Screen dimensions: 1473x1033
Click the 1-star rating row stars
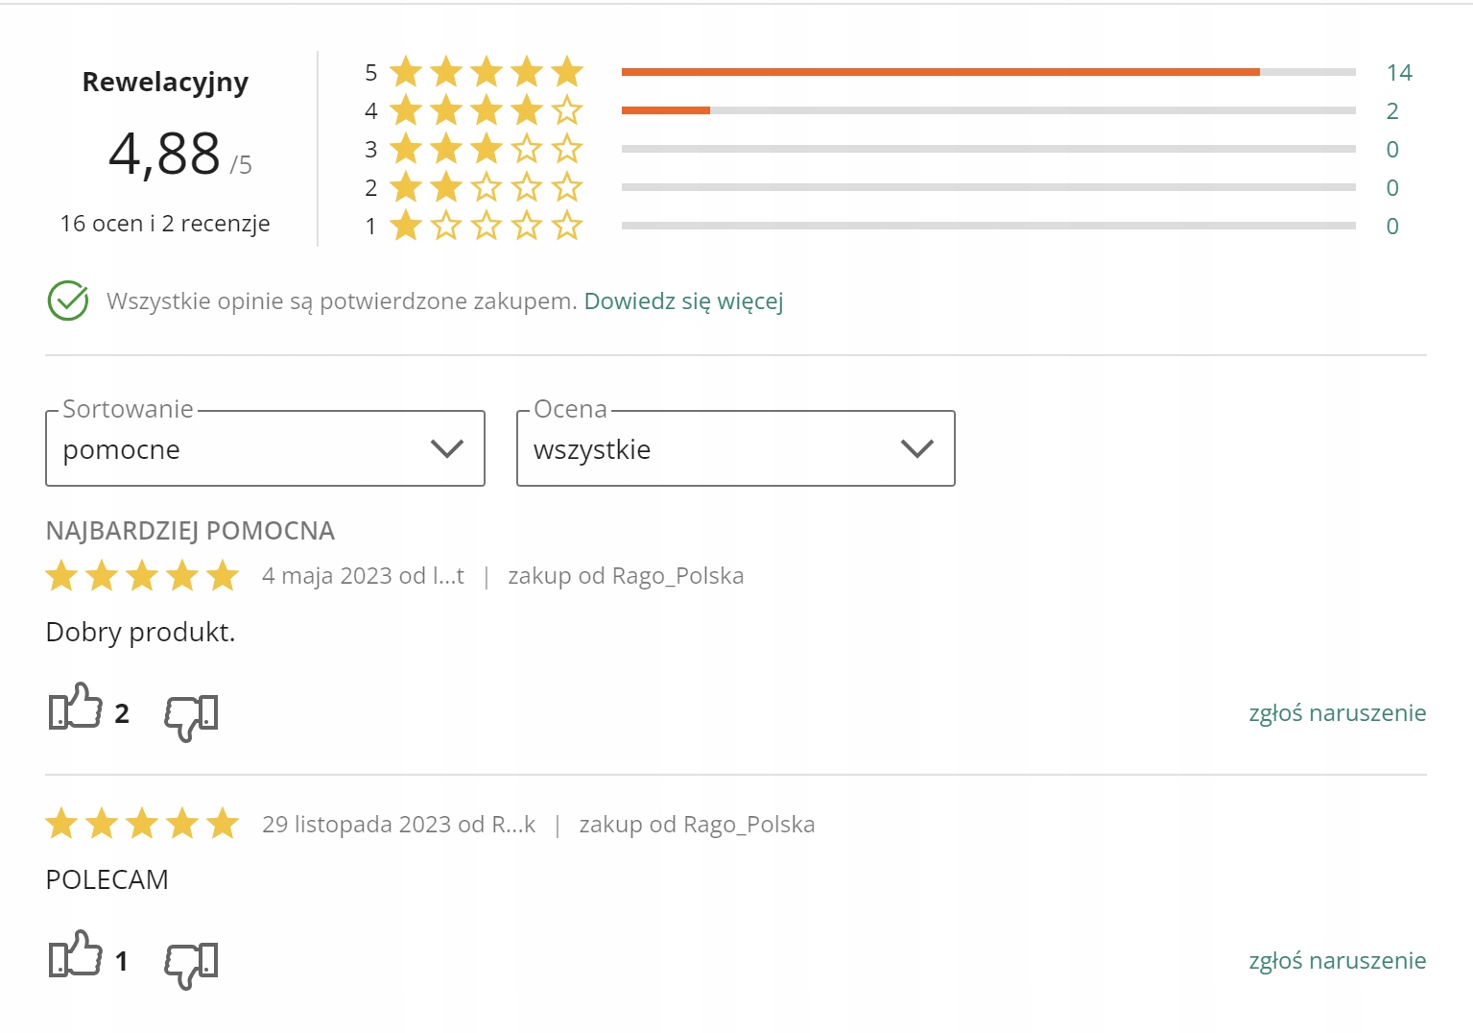pyautogui.click(x=487, y=226)
